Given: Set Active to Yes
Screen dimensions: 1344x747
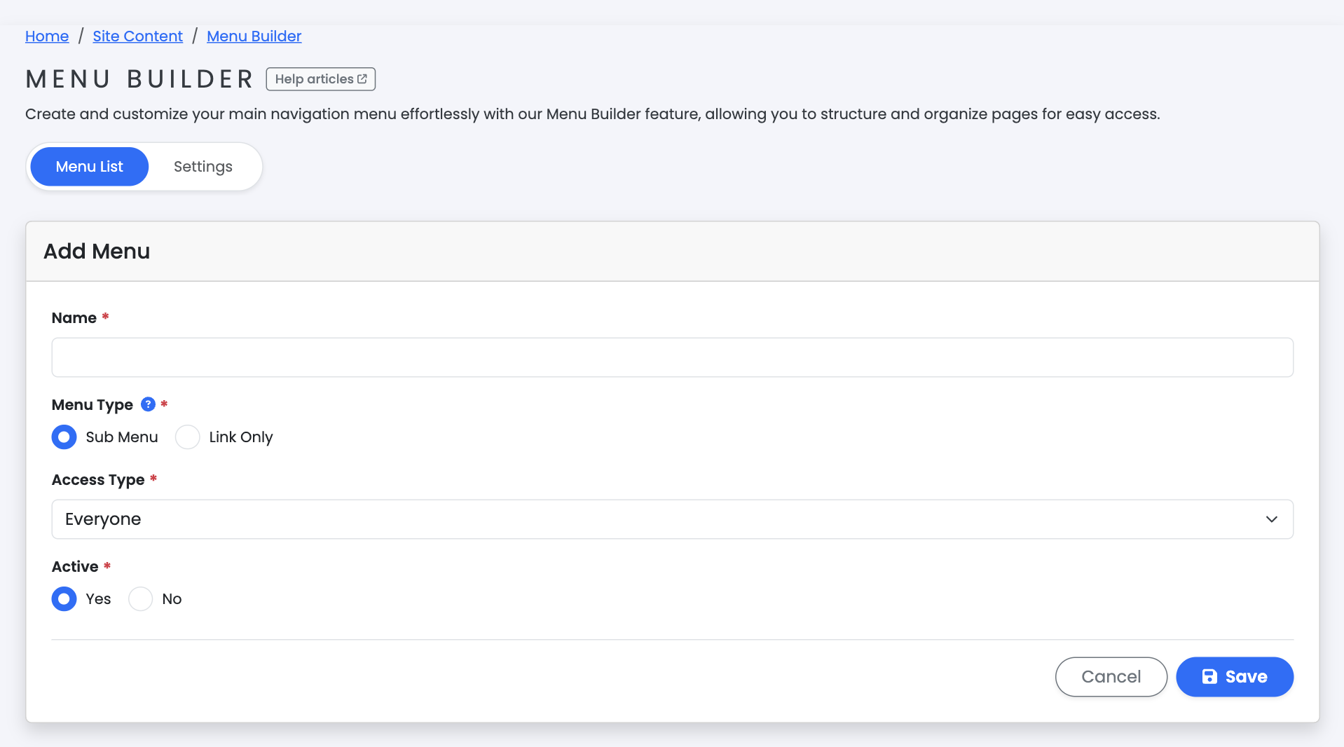Looking at the screenshot, I should [x=64, y=599].
